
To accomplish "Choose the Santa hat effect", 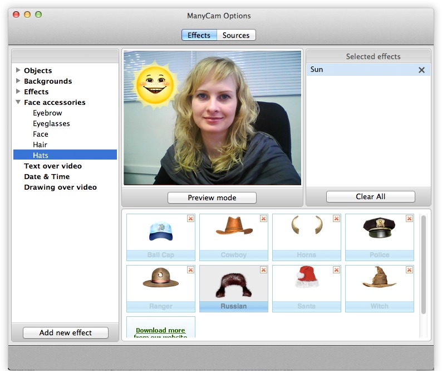I will (306, 284).
